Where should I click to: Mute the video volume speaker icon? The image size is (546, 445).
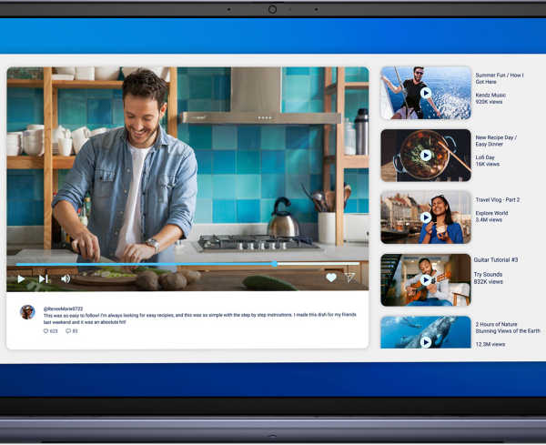coord(66,278)
